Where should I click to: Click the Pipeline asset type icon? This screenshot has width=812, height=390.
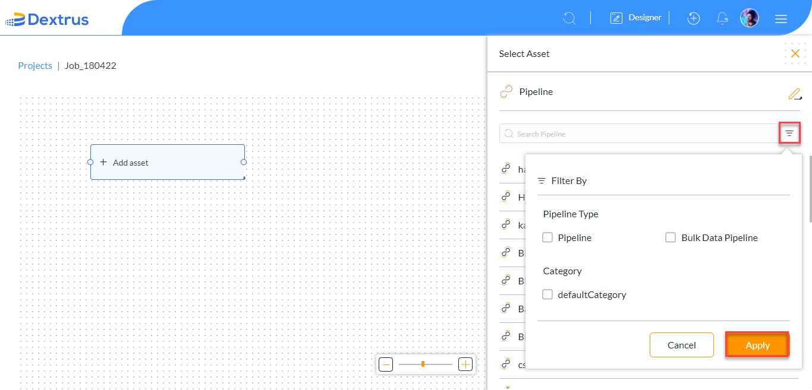pos(506,91)
